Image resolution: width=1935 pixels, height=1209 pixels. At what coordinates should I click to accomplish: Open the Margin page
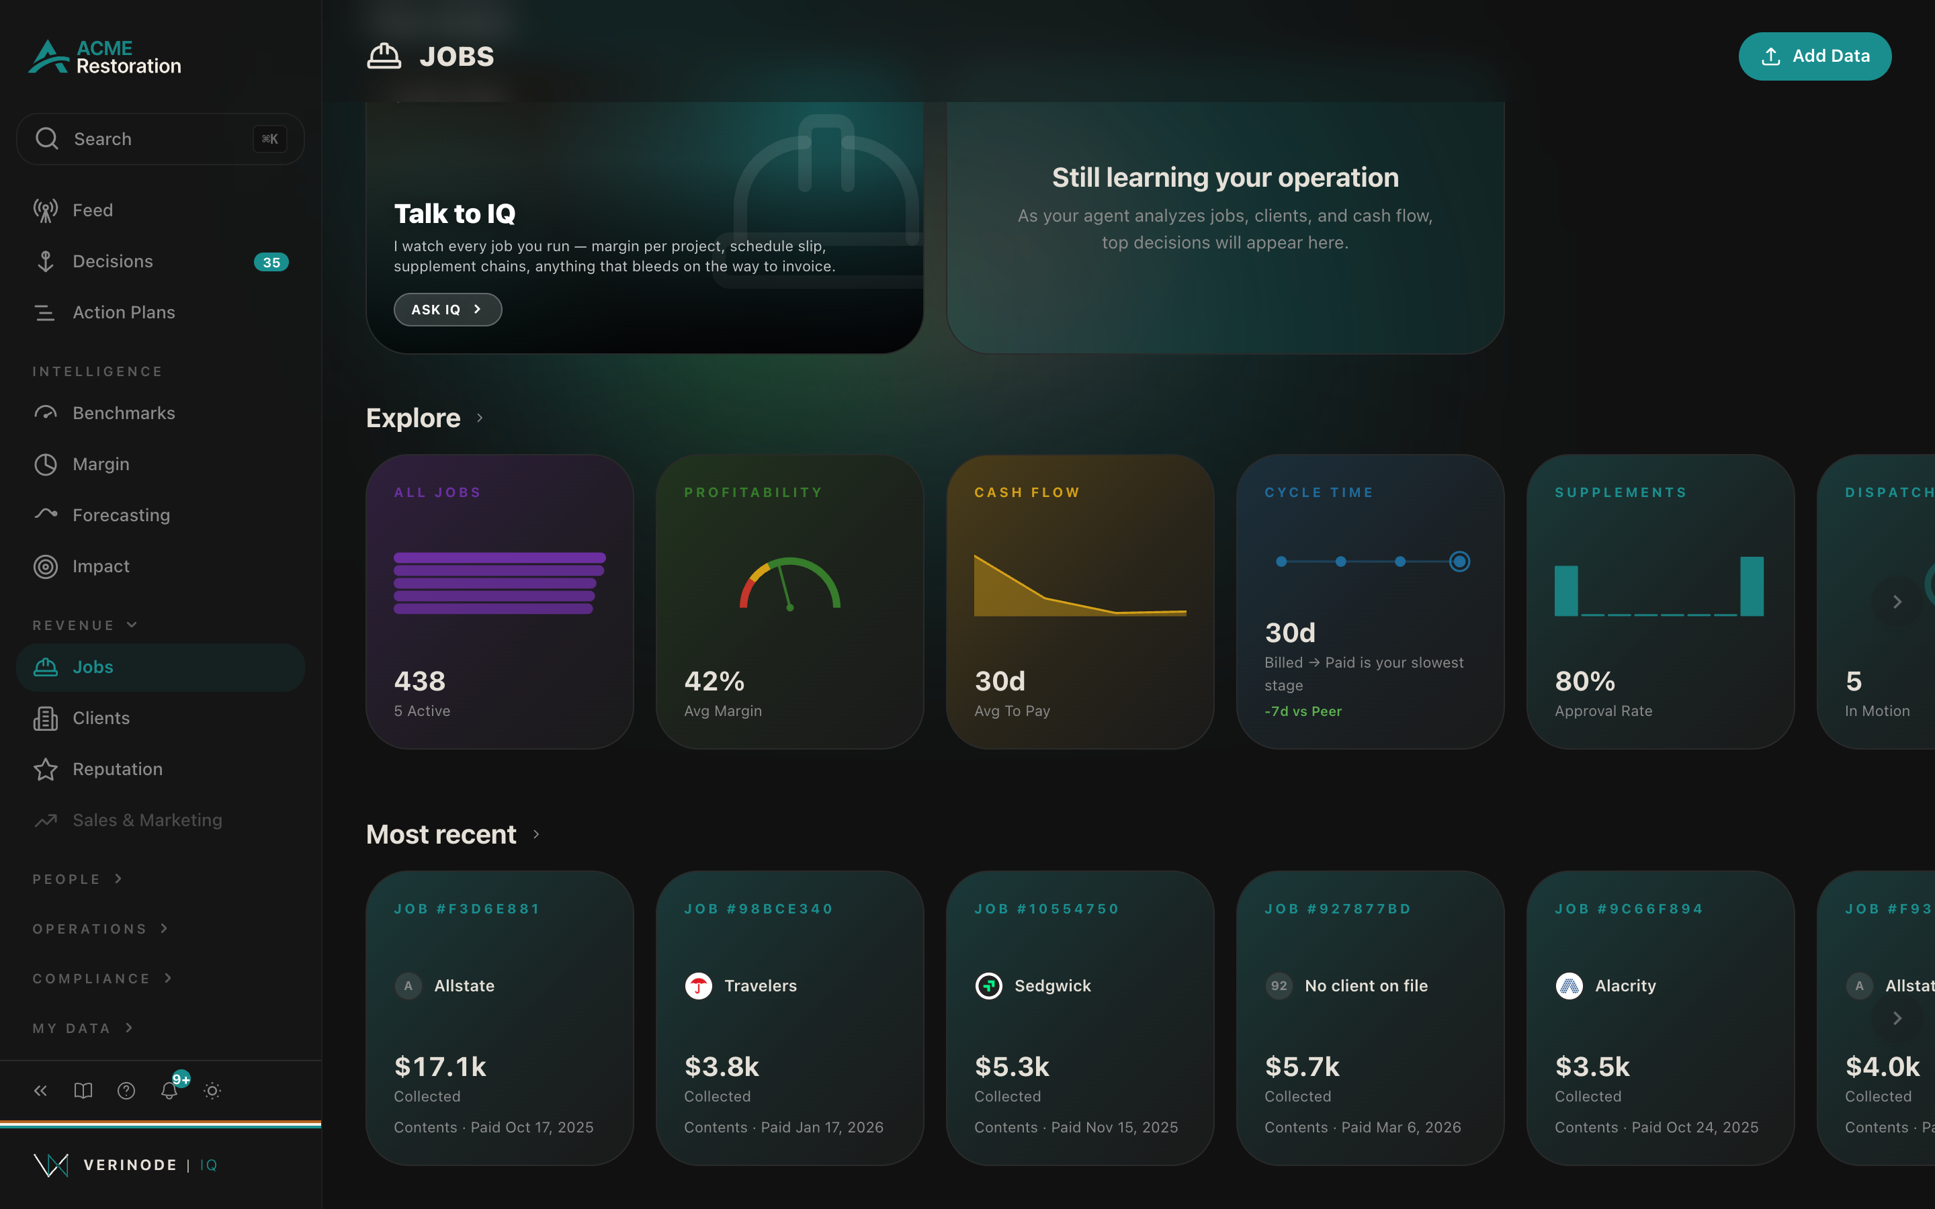click(160, 465)
